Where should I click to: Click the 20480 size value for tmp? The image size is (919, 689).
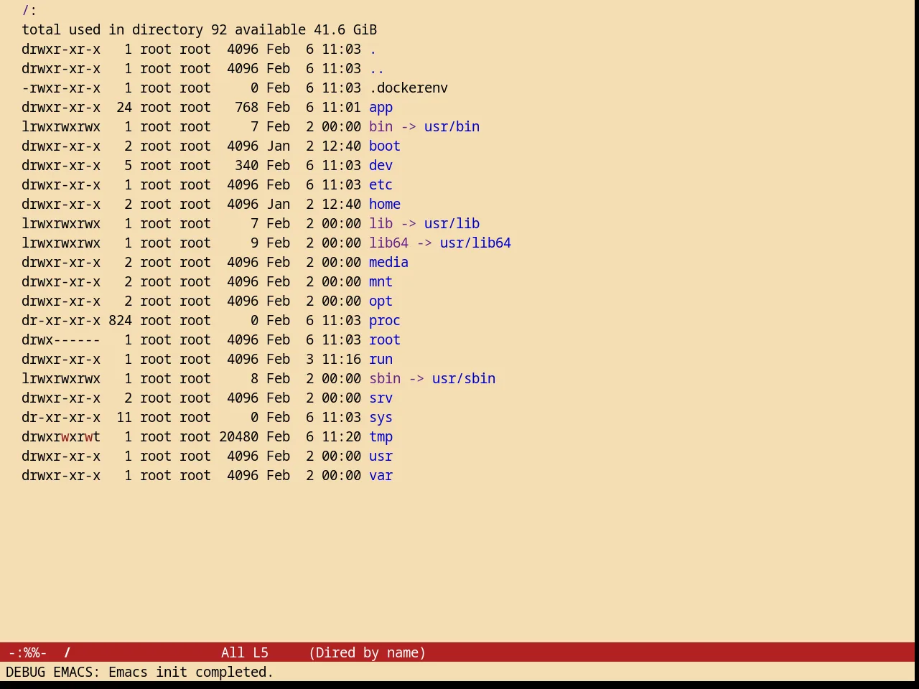point(238,437)
